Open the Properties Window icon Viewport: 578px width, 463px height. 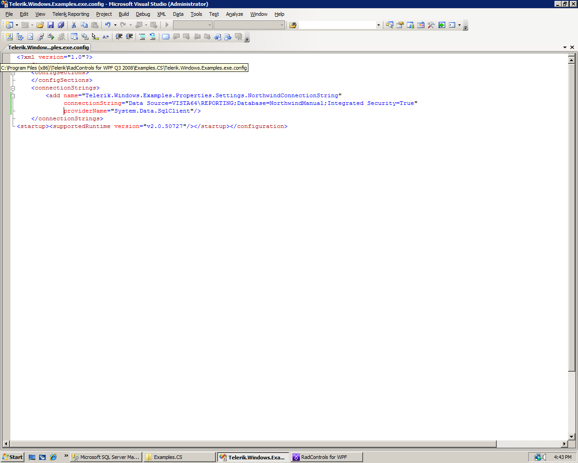[x=400, y=25]
